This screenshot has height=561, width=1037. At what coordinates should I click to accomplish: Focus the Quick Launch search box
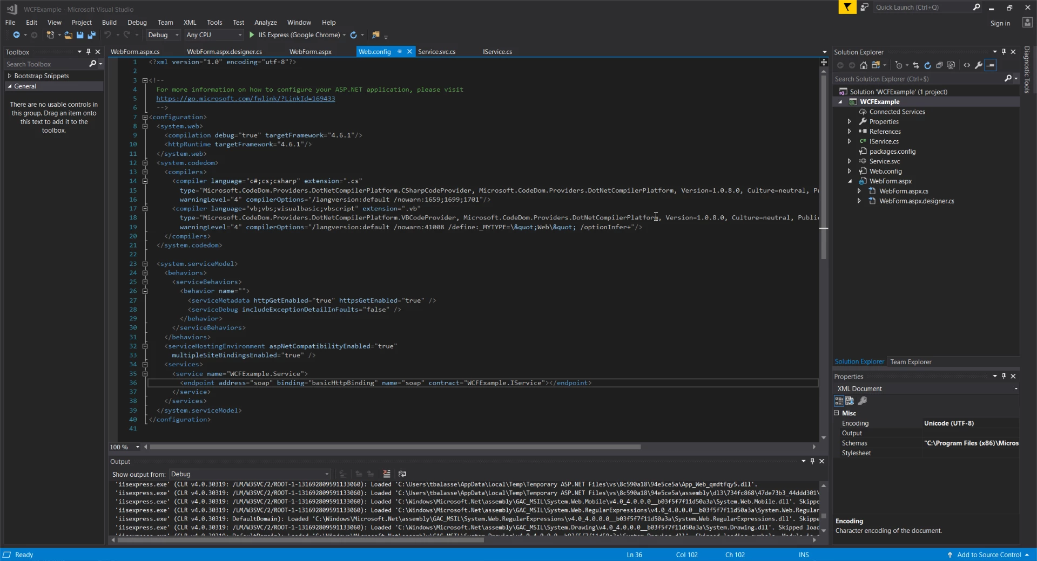922,7
